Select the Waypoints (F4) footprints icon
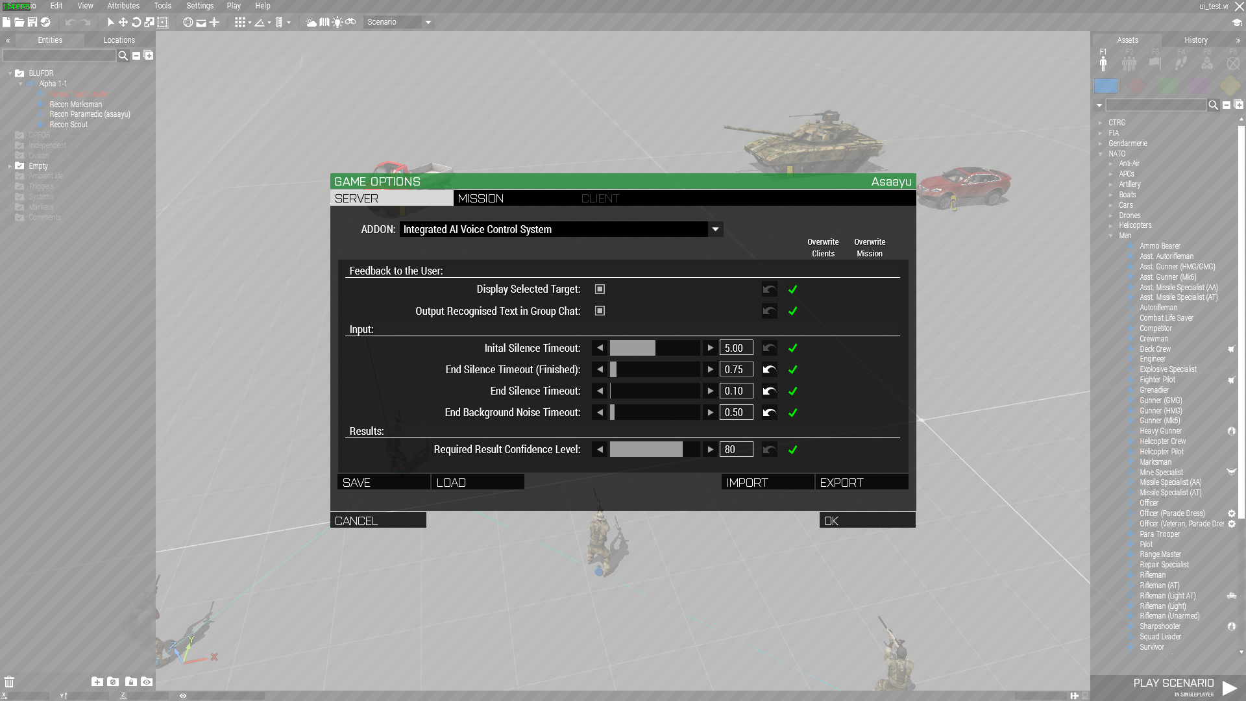The height and width of the screenshot is (701, 1246). point(1181,63)
